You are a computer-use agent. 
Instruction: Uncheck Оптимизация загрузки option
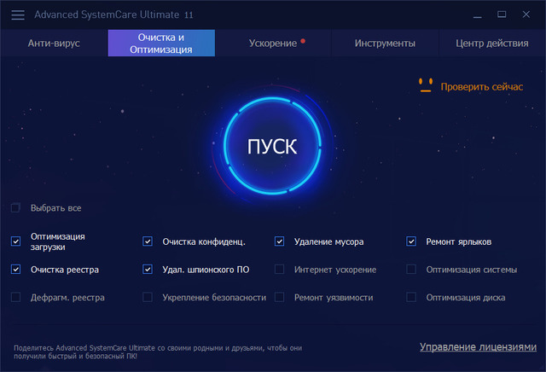(15, 241)
